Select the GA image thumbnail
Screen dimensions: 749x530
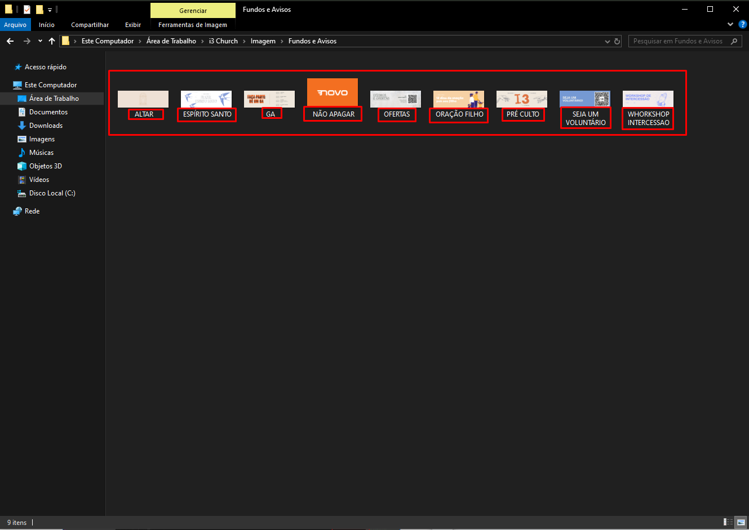[269, 99]
